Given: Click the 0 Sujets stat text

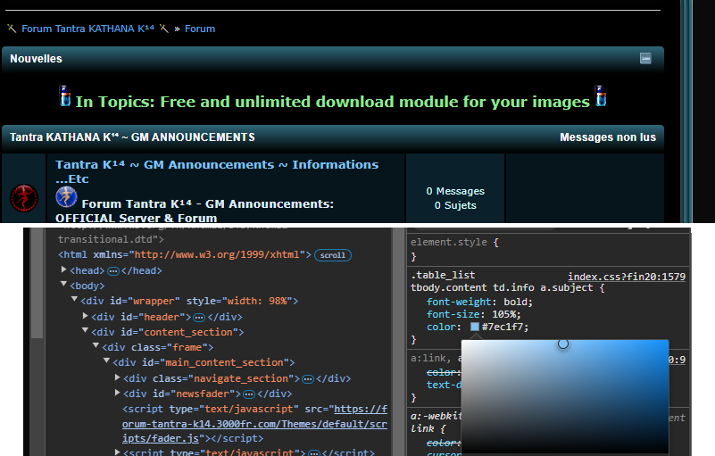Looking at the screenshot, I should 455,205.
